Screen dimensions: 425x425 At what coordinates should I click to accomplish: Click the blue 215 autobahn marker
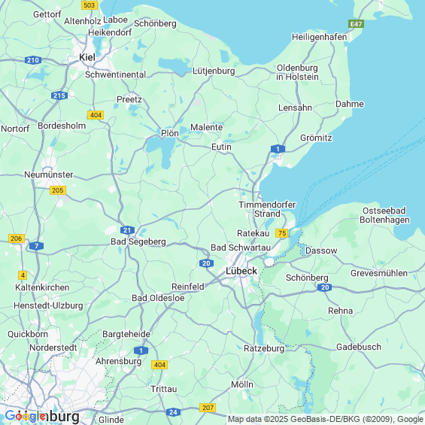pyautogui.click(x=59, y=96)
